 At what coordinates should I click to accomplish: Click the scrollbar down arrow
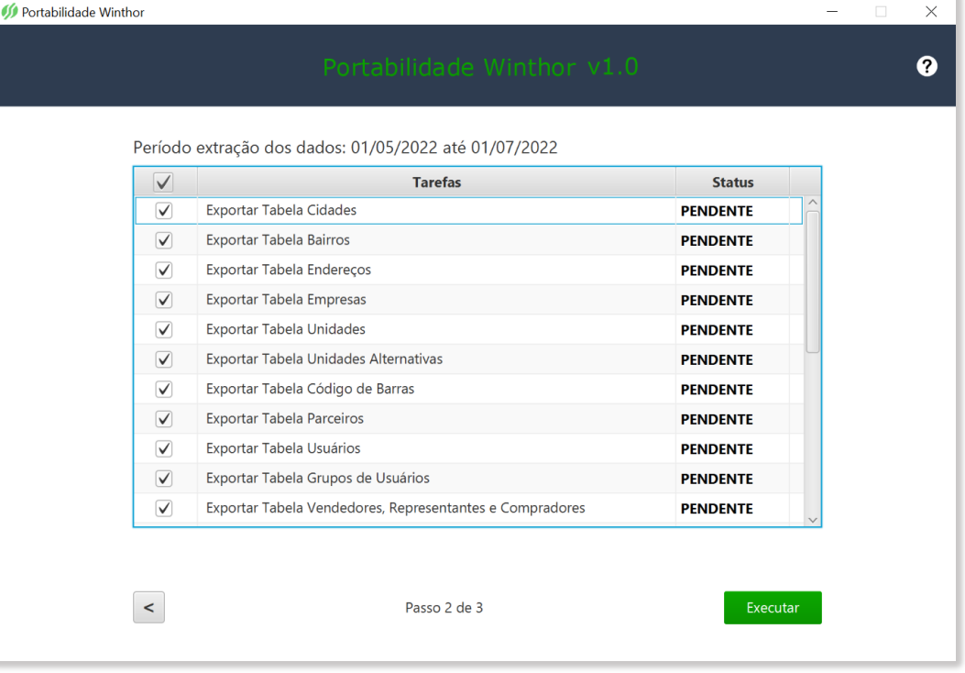coord(813,520)
